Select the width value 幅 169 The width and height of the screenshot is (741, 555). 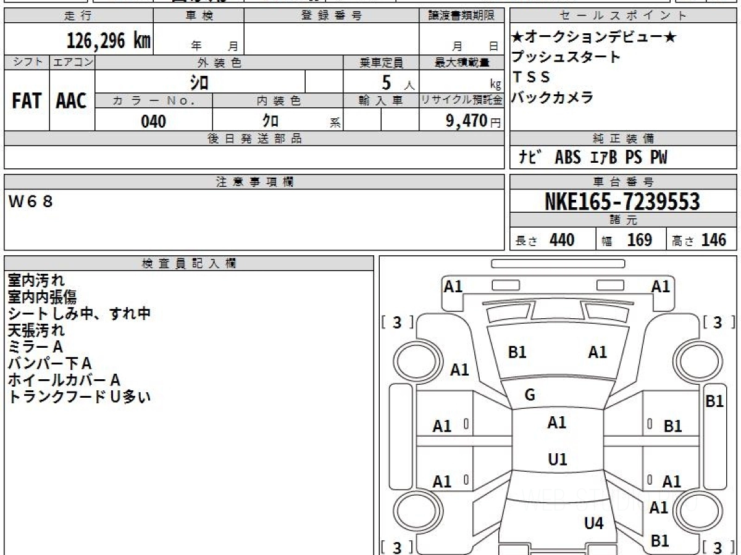coord(627,240)
